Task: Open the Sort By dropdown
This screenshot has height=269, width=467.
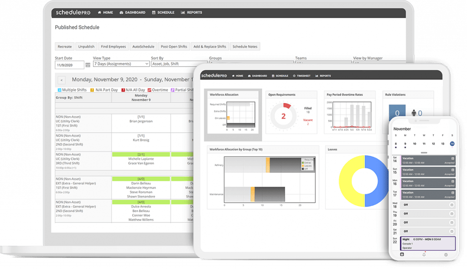Action: [179, 64]
